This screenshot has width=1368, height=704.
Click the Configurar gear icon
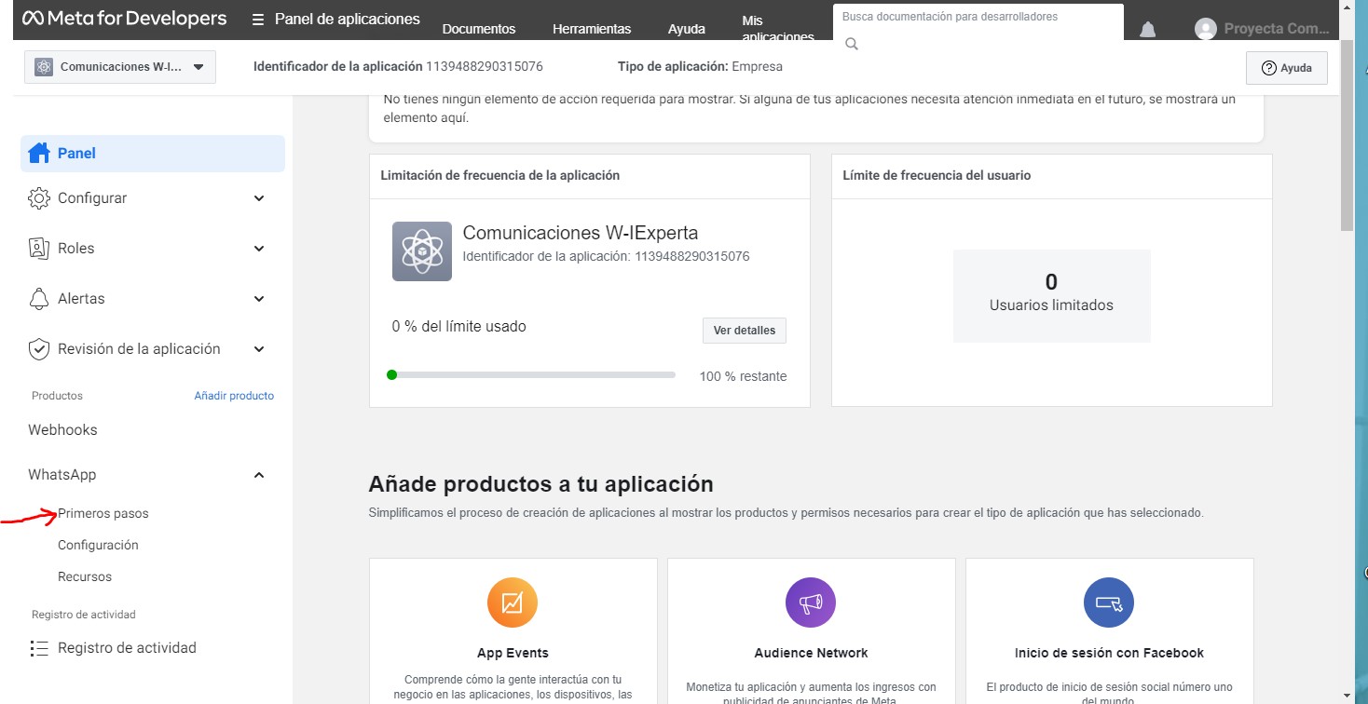[38, 198]
